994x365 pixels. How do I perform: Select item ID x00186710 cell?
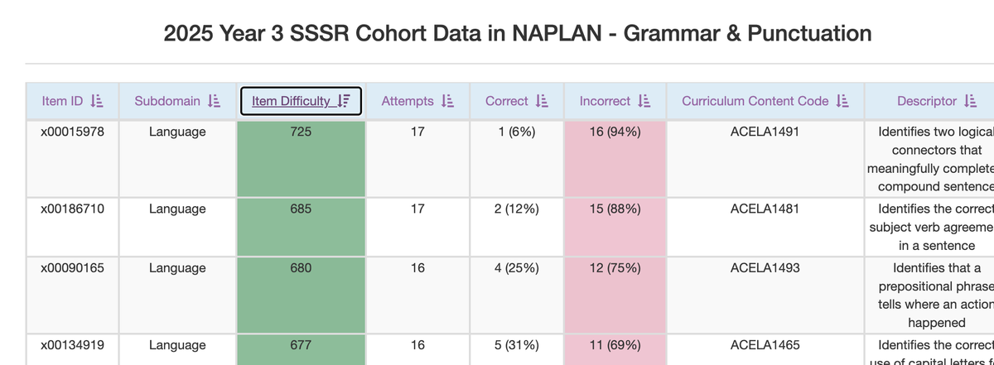pos(73,209)
